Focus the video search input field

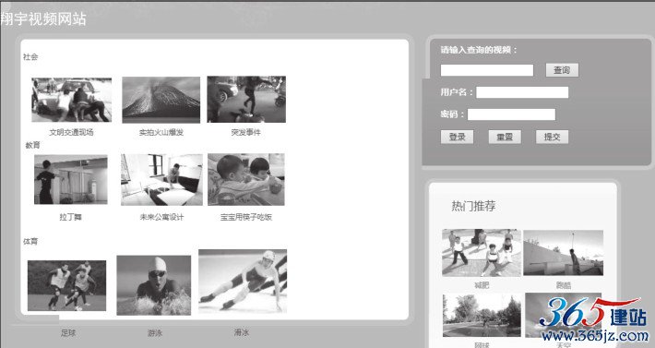click(x=487, y=70)
